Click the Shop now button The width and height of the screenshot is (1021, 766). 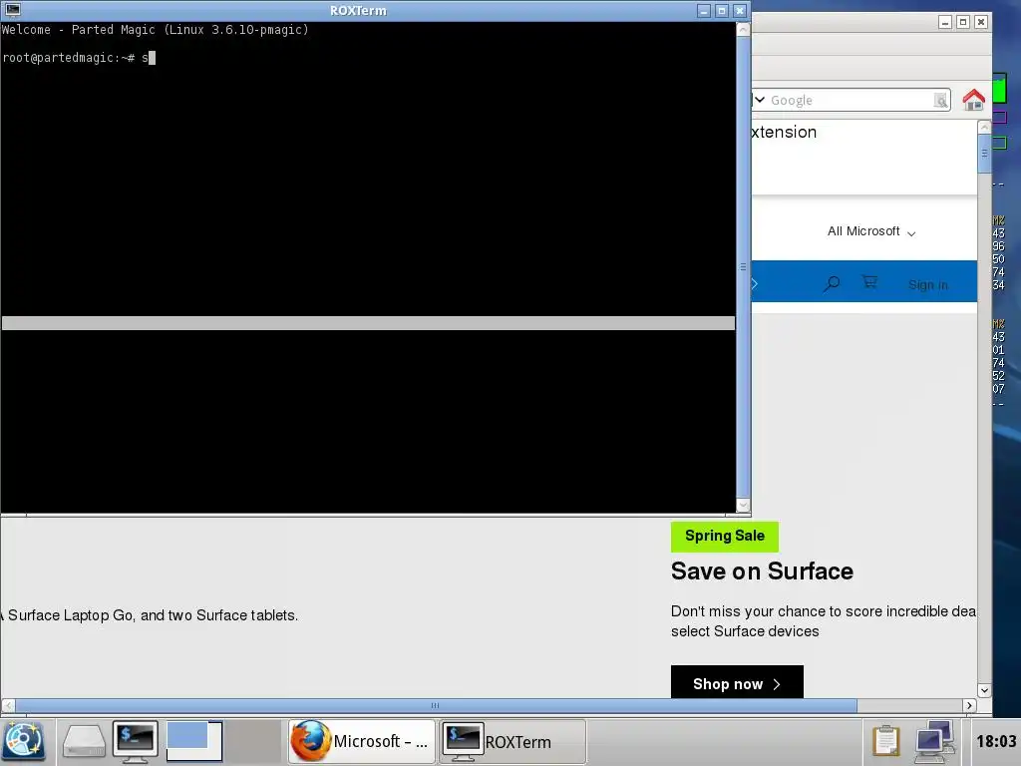(737, 682)
